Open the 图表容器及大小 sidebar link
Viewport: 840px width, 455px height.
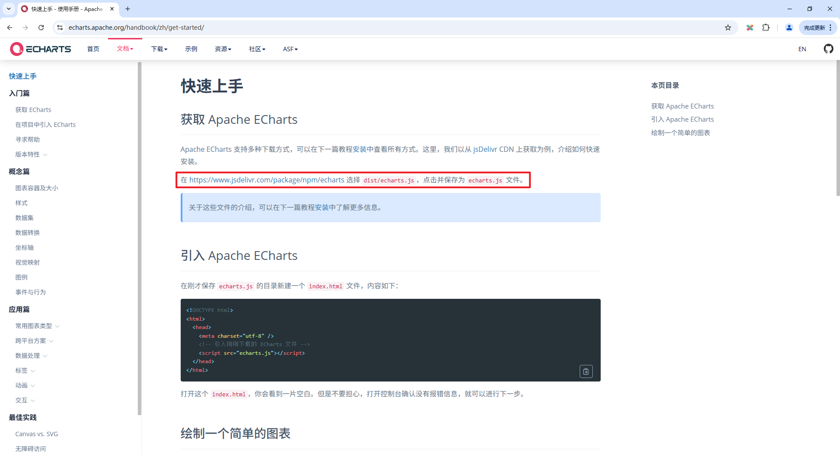[x=37, y=188]
